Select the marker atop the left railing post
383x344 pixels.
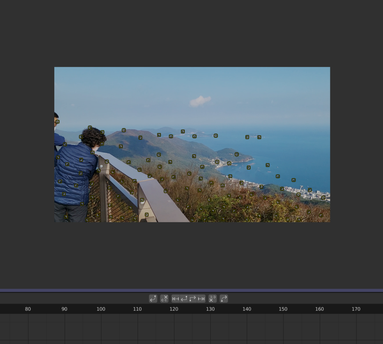pos(107,162)
